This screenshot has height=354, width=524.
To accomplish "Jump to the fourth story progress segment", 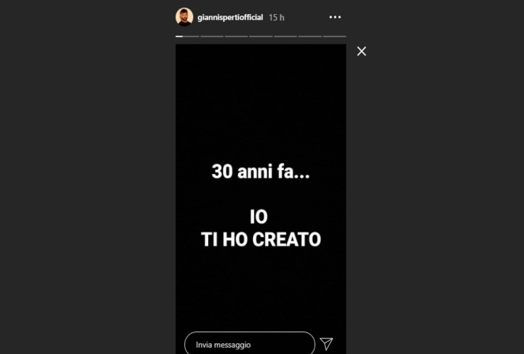I will point(261,36).
